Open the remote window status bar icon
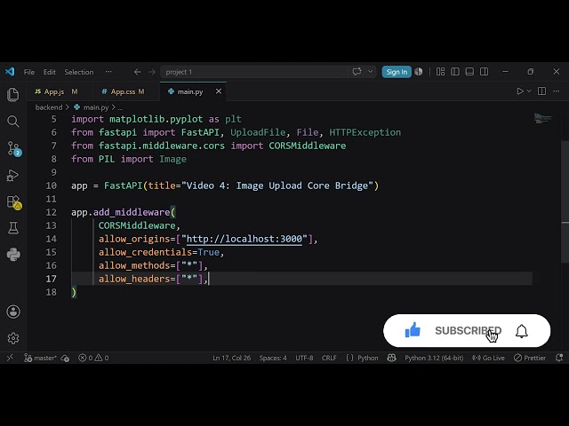 pos(10,358)
